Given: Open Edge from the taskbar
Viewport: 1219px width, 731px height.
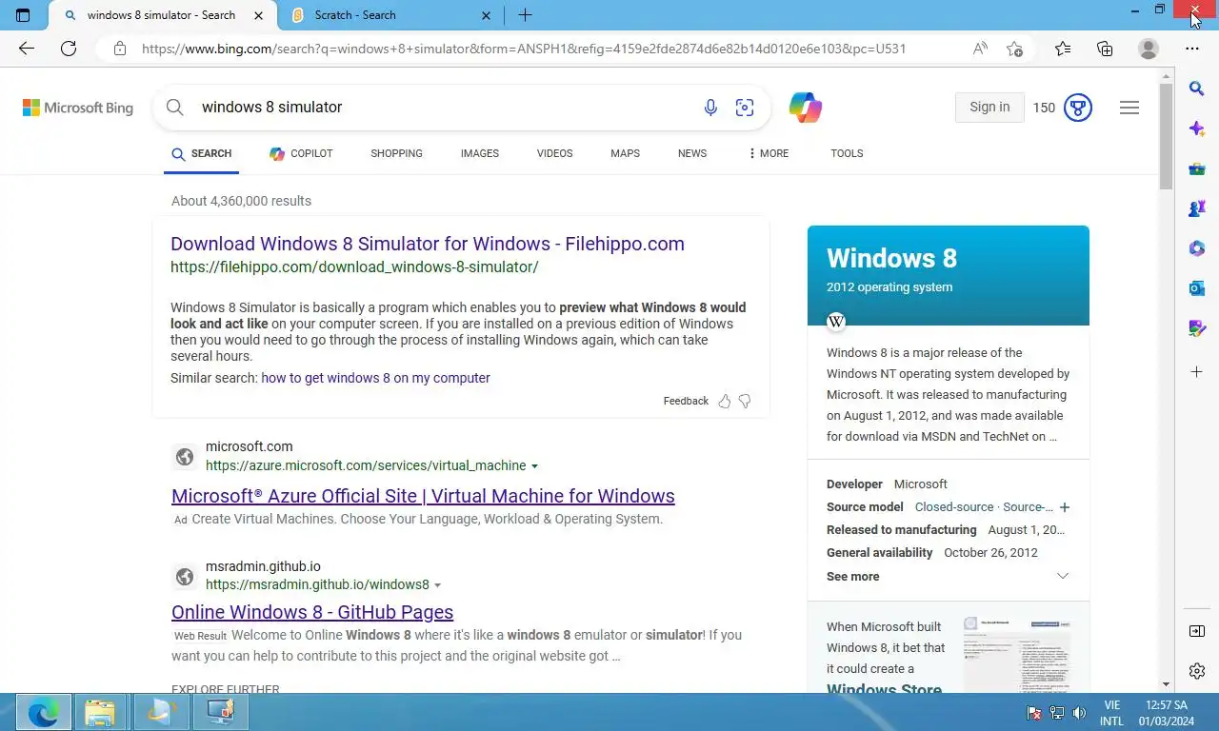Looking at the screenshot, I should coord(43,712).
